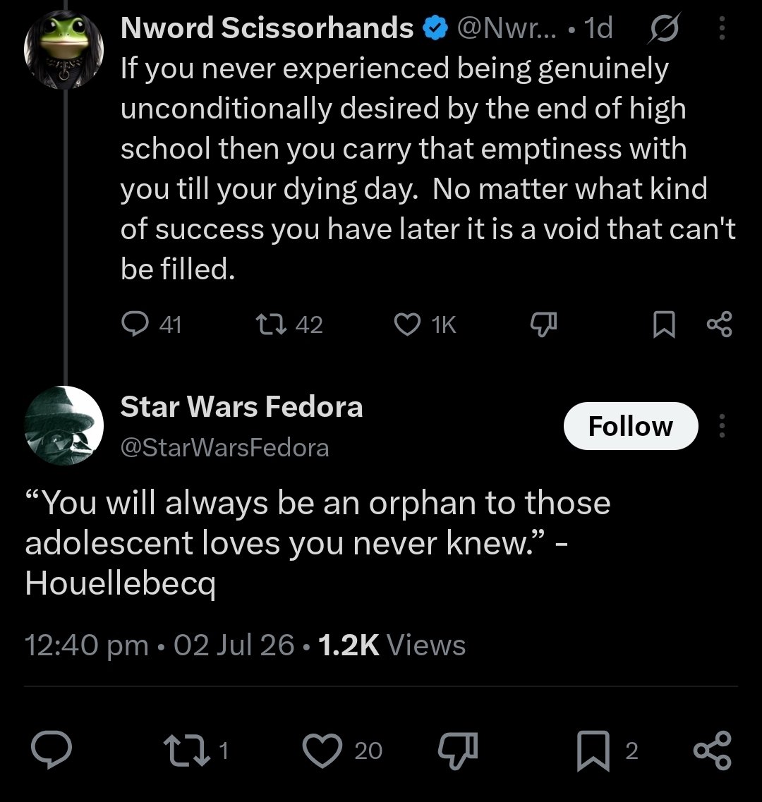
Task: Like the tweet with 20 likes
Action: tap(322, 751)
